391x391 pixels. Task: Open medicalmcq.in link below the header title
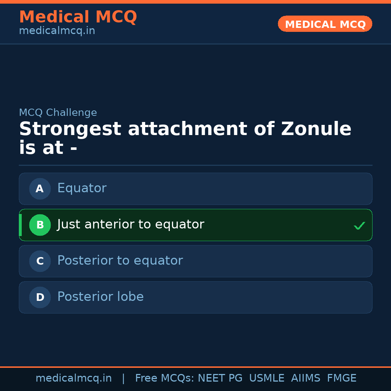point(57,31)
